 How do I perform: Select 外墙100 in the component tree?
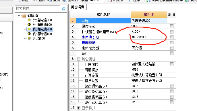[39, 38]
